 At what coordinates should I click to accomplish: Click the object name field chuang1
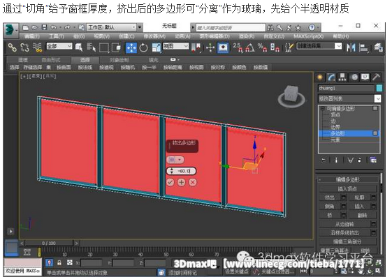coord(346,88)
